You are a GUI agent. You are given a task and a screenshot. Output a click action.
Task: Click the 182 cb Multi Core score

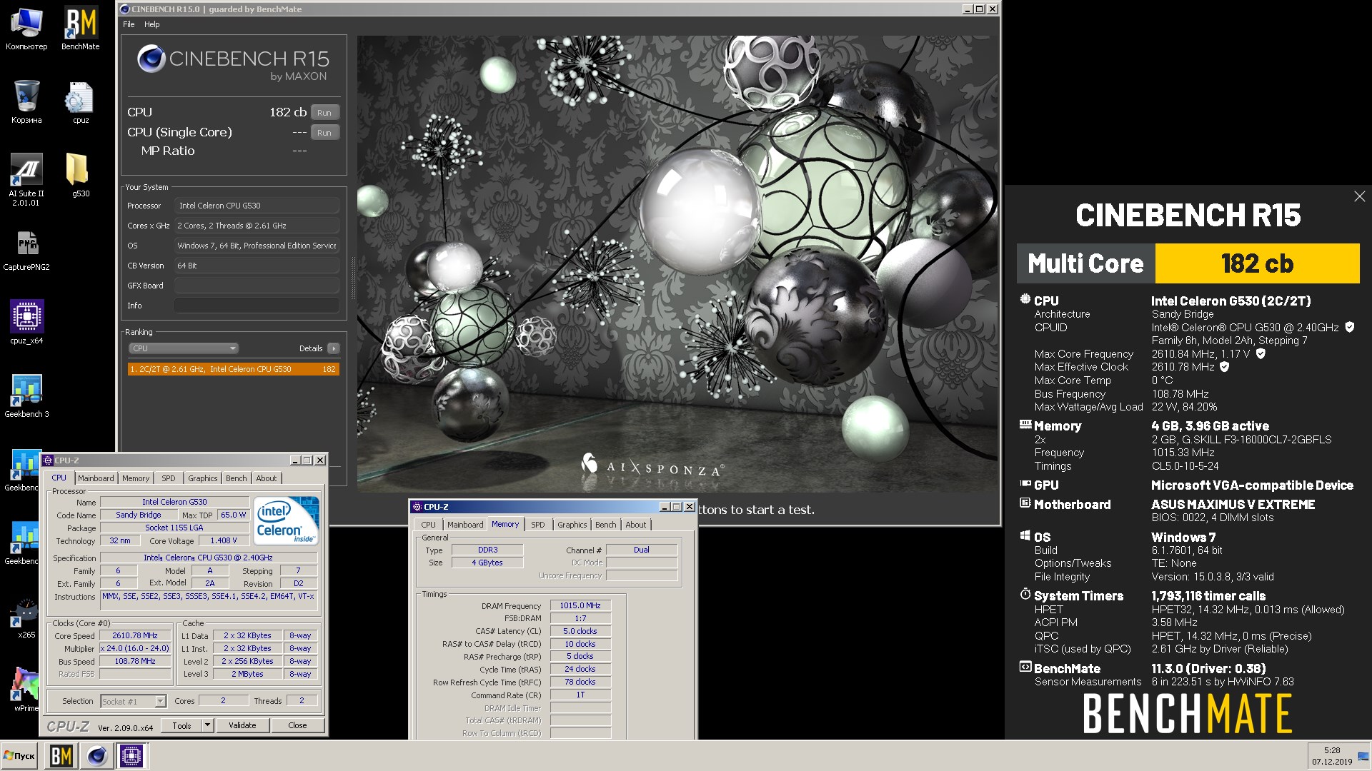tap(1257, 263)
